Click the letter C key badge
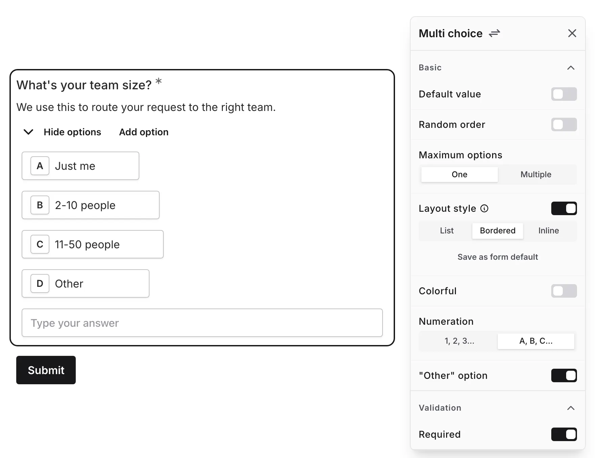602x458 pixels. click(x=40, y=244)
